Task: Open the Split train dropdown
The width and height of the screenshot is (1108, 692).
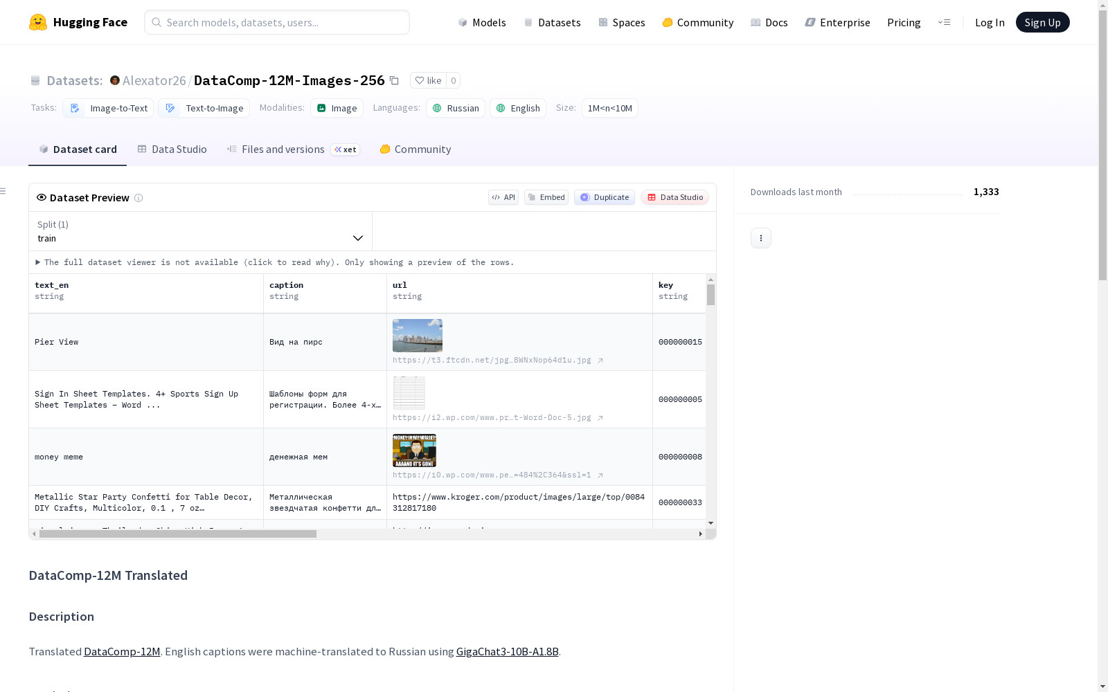Action: [200, 231]
